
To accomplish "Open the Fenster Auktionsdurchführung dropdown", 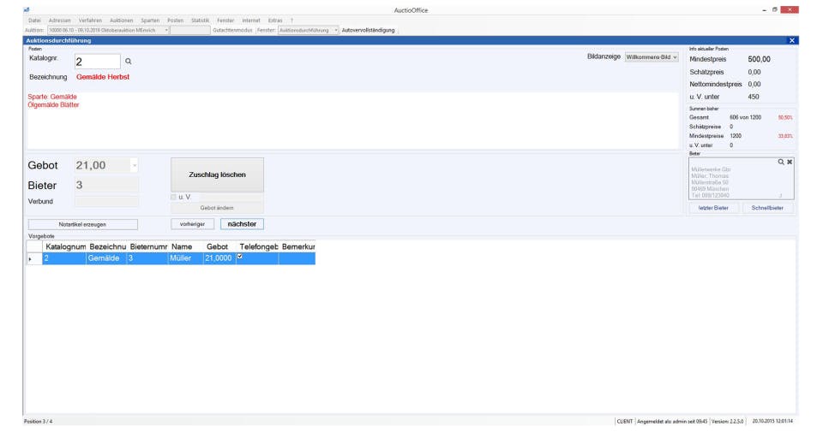I will pos(336,31).
